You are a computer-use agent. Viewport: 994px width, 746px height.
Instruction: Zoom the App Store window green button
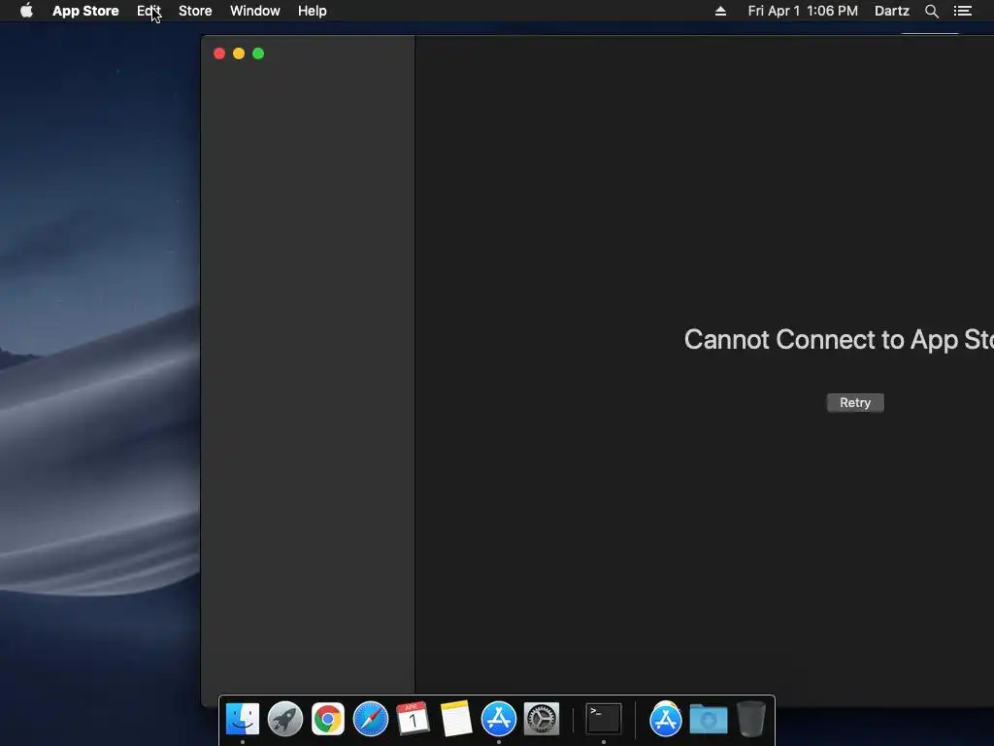click(258, 54)
